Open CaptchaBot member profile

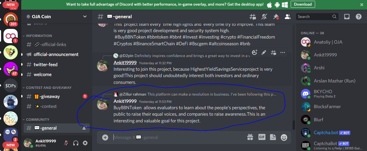pos(332,145)
